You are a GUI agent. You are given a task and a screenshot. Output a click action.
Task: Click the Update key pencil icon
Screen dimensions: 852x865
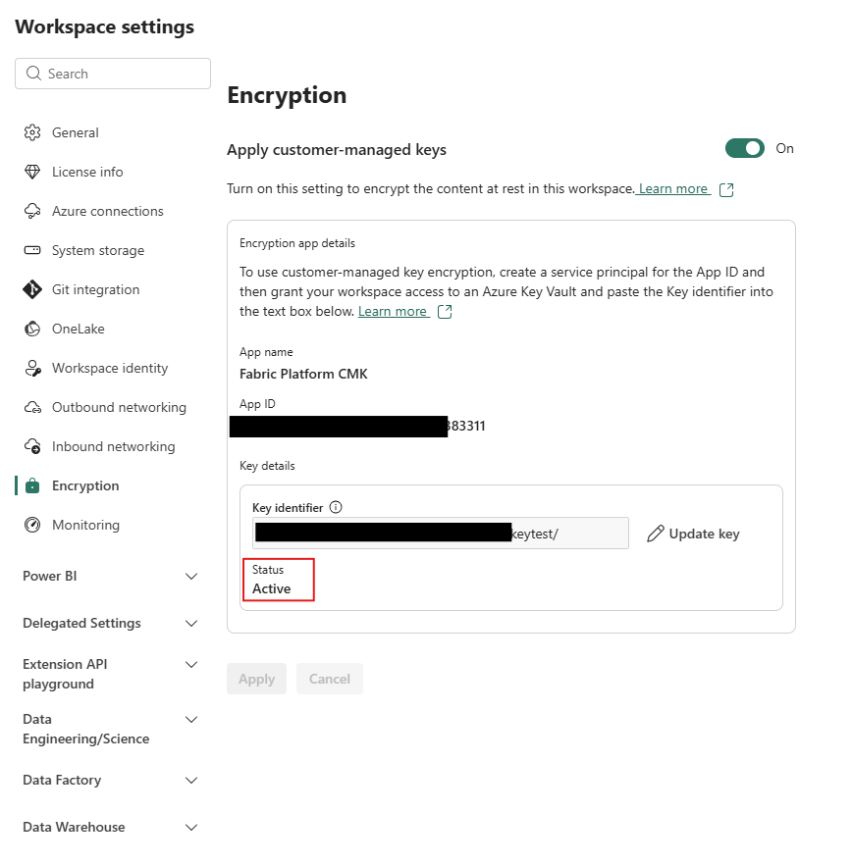pyautogui.click(x=656, y=534)
